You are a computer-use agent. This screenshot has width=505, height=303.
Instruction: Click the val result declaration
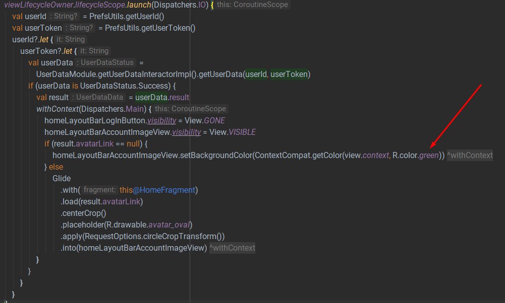point(52,97)
